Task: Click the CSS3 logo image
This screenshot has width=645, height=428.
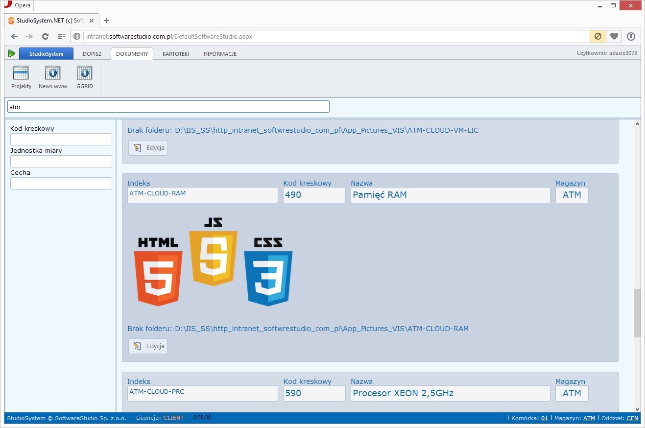Action: (x=268, y=272)
